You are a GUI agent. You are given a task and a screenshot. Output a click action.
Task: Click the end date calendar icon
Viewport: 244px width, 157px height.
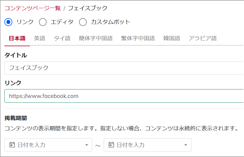[111, 145]
